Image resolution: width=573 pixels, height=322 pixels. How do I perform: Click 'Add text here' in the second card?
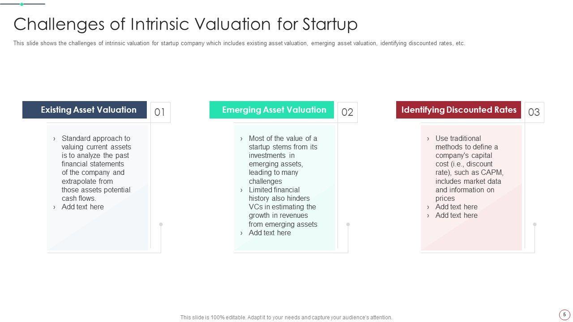click(270, 233)
